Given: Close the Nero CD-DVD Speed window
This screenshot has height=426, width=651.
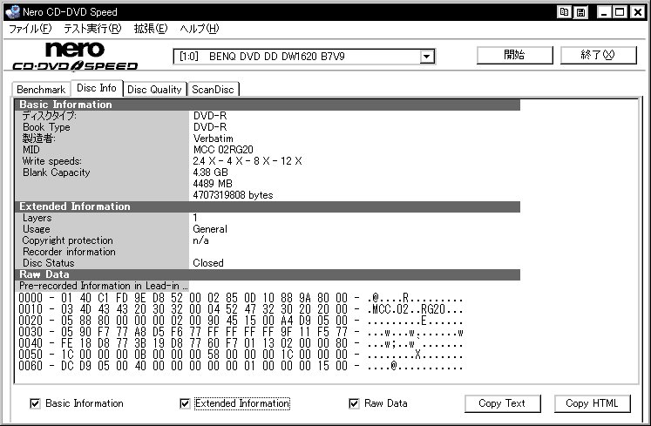Looking at the screenshot, I should coord(637,12).
